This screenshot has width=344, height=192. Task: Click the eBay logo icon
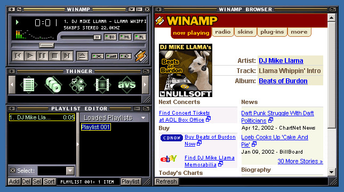[169, 158]
